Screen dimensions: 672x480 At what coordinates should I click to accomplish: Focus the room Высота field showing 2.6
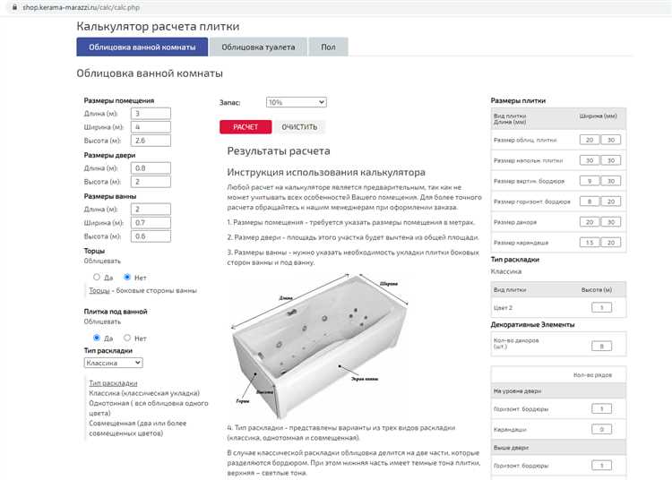coord(150,141)
